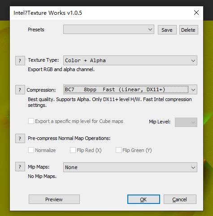213x216 pixels.
Task: Cancel the export dialog
Action: 180,199
